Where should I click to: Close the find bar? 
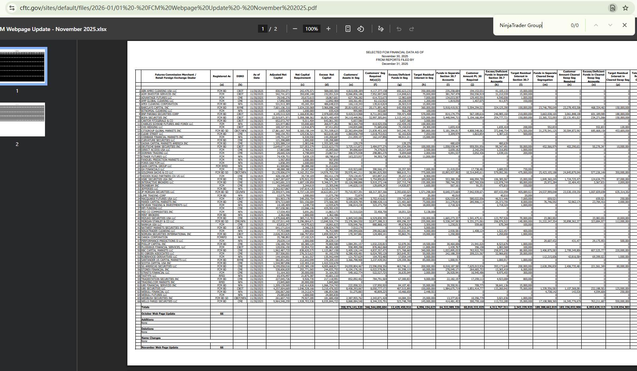[624, 25]
